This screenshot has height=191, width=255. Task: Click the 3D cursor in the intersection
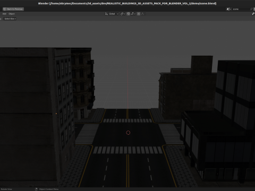(x=128, y=133)
